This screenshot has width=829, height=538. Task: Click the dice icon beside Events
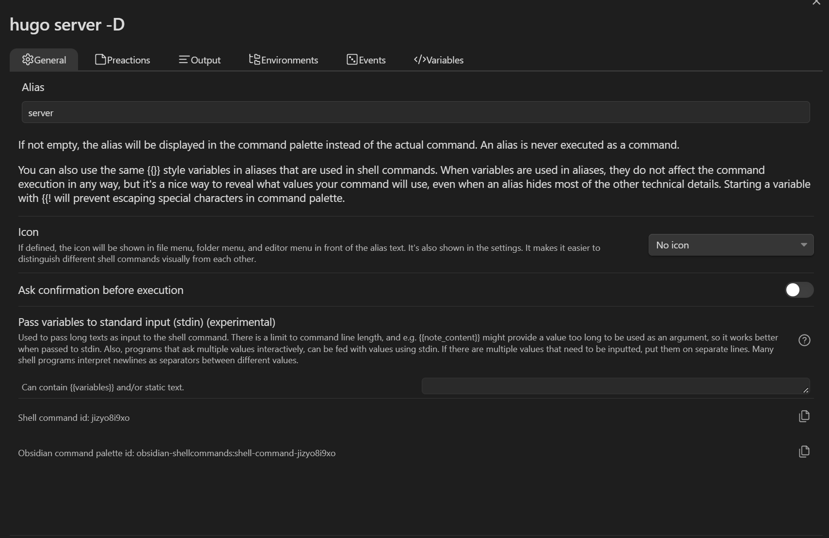click(352, 60)
